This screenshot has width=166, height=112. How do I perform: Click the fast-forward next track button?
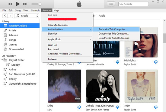coord(25,4)
